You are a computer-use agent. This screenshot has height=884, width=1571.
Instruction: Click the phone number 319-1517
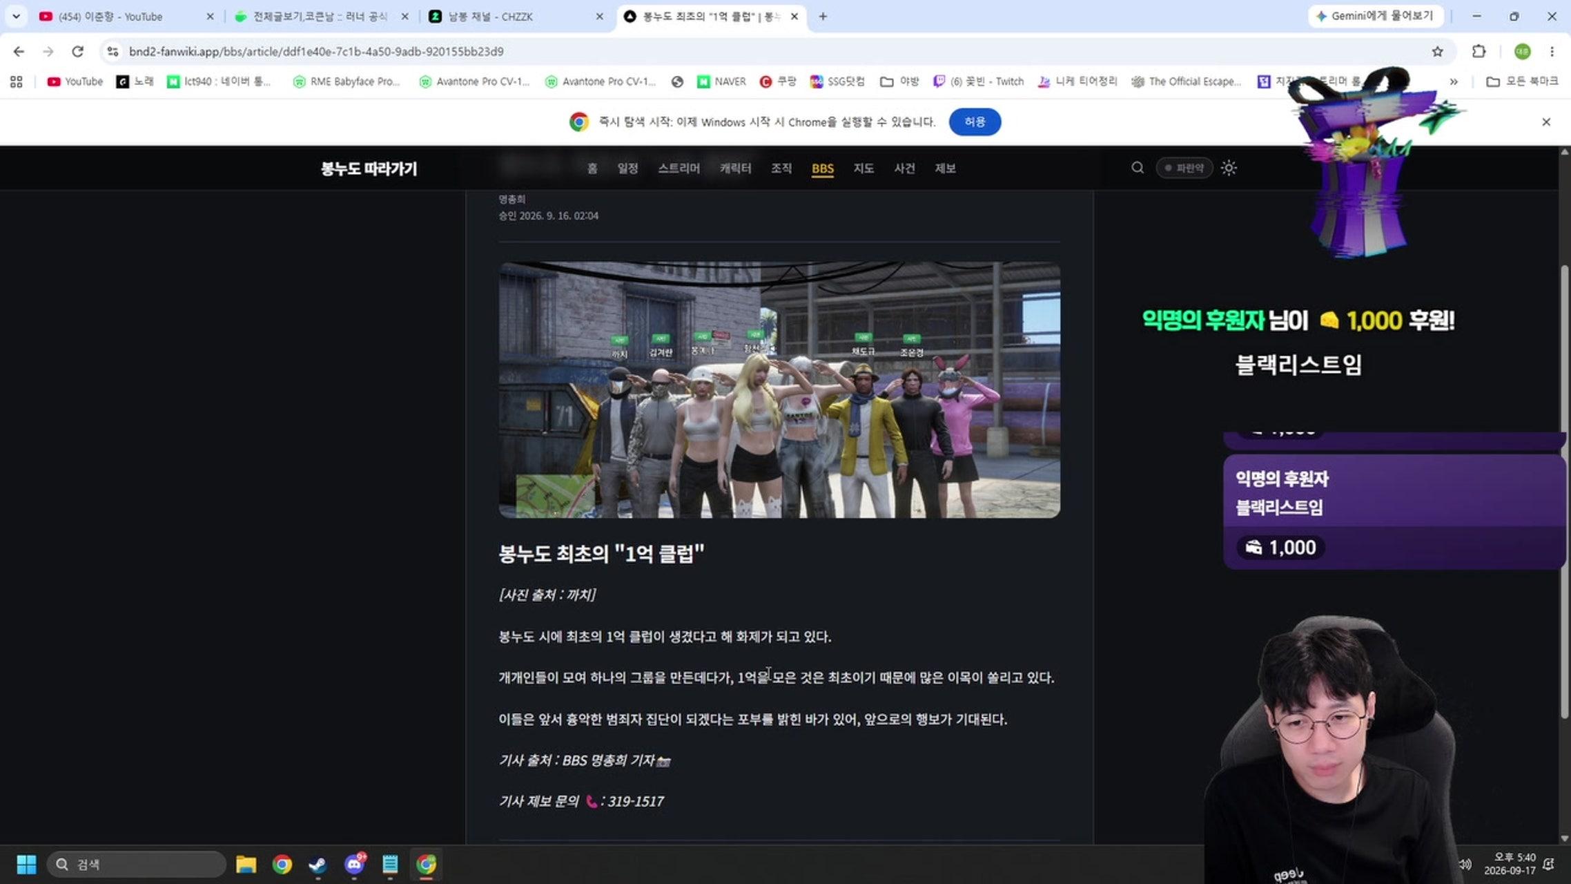(636, 801)
